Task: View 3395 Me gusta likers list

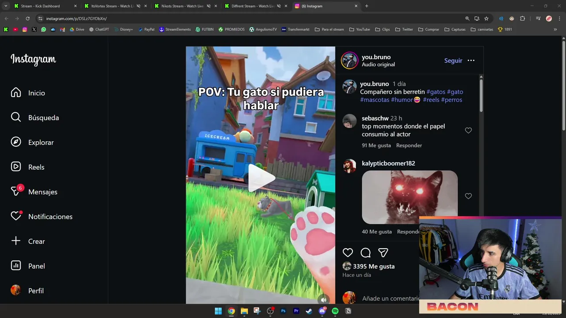Action: coord(374,266)
